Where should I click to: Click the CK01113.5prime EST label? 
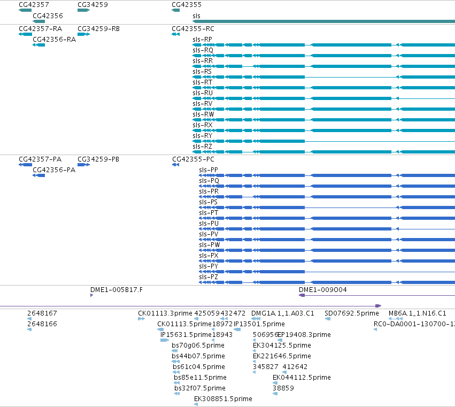coord(184,324)
